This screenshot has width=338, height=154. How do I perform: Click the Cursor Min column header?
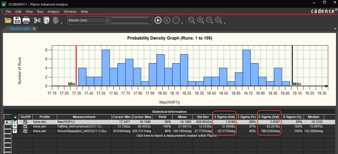point(121,117)
